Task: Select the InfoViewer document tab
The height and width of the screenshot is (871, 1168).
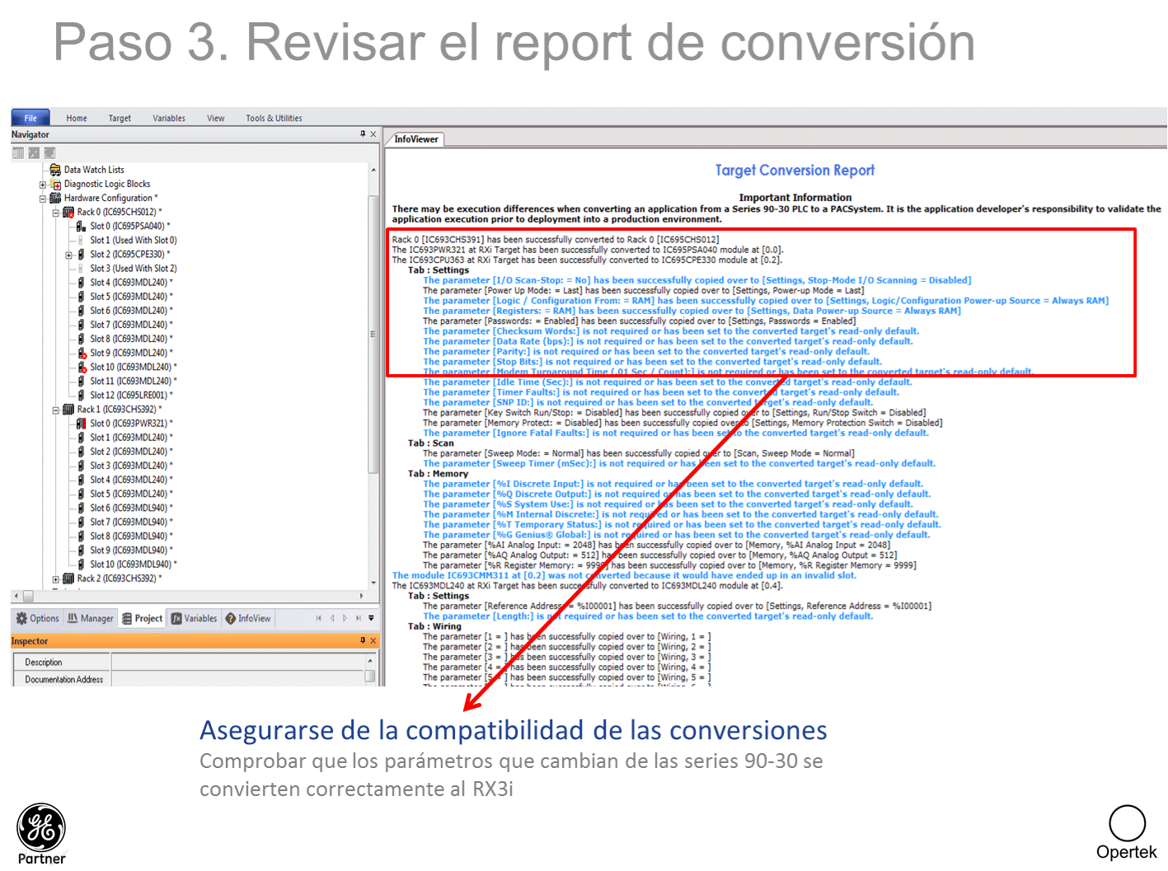Action: (416, 139)
